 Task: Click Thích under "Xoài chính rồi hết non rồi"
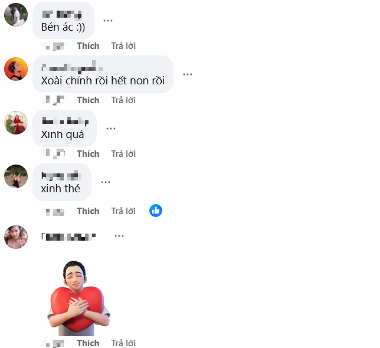(89, 100)
